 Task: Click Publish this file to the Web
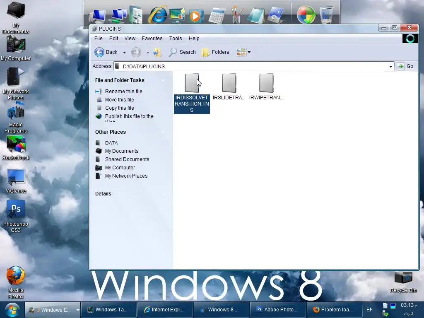pos(129,116)
